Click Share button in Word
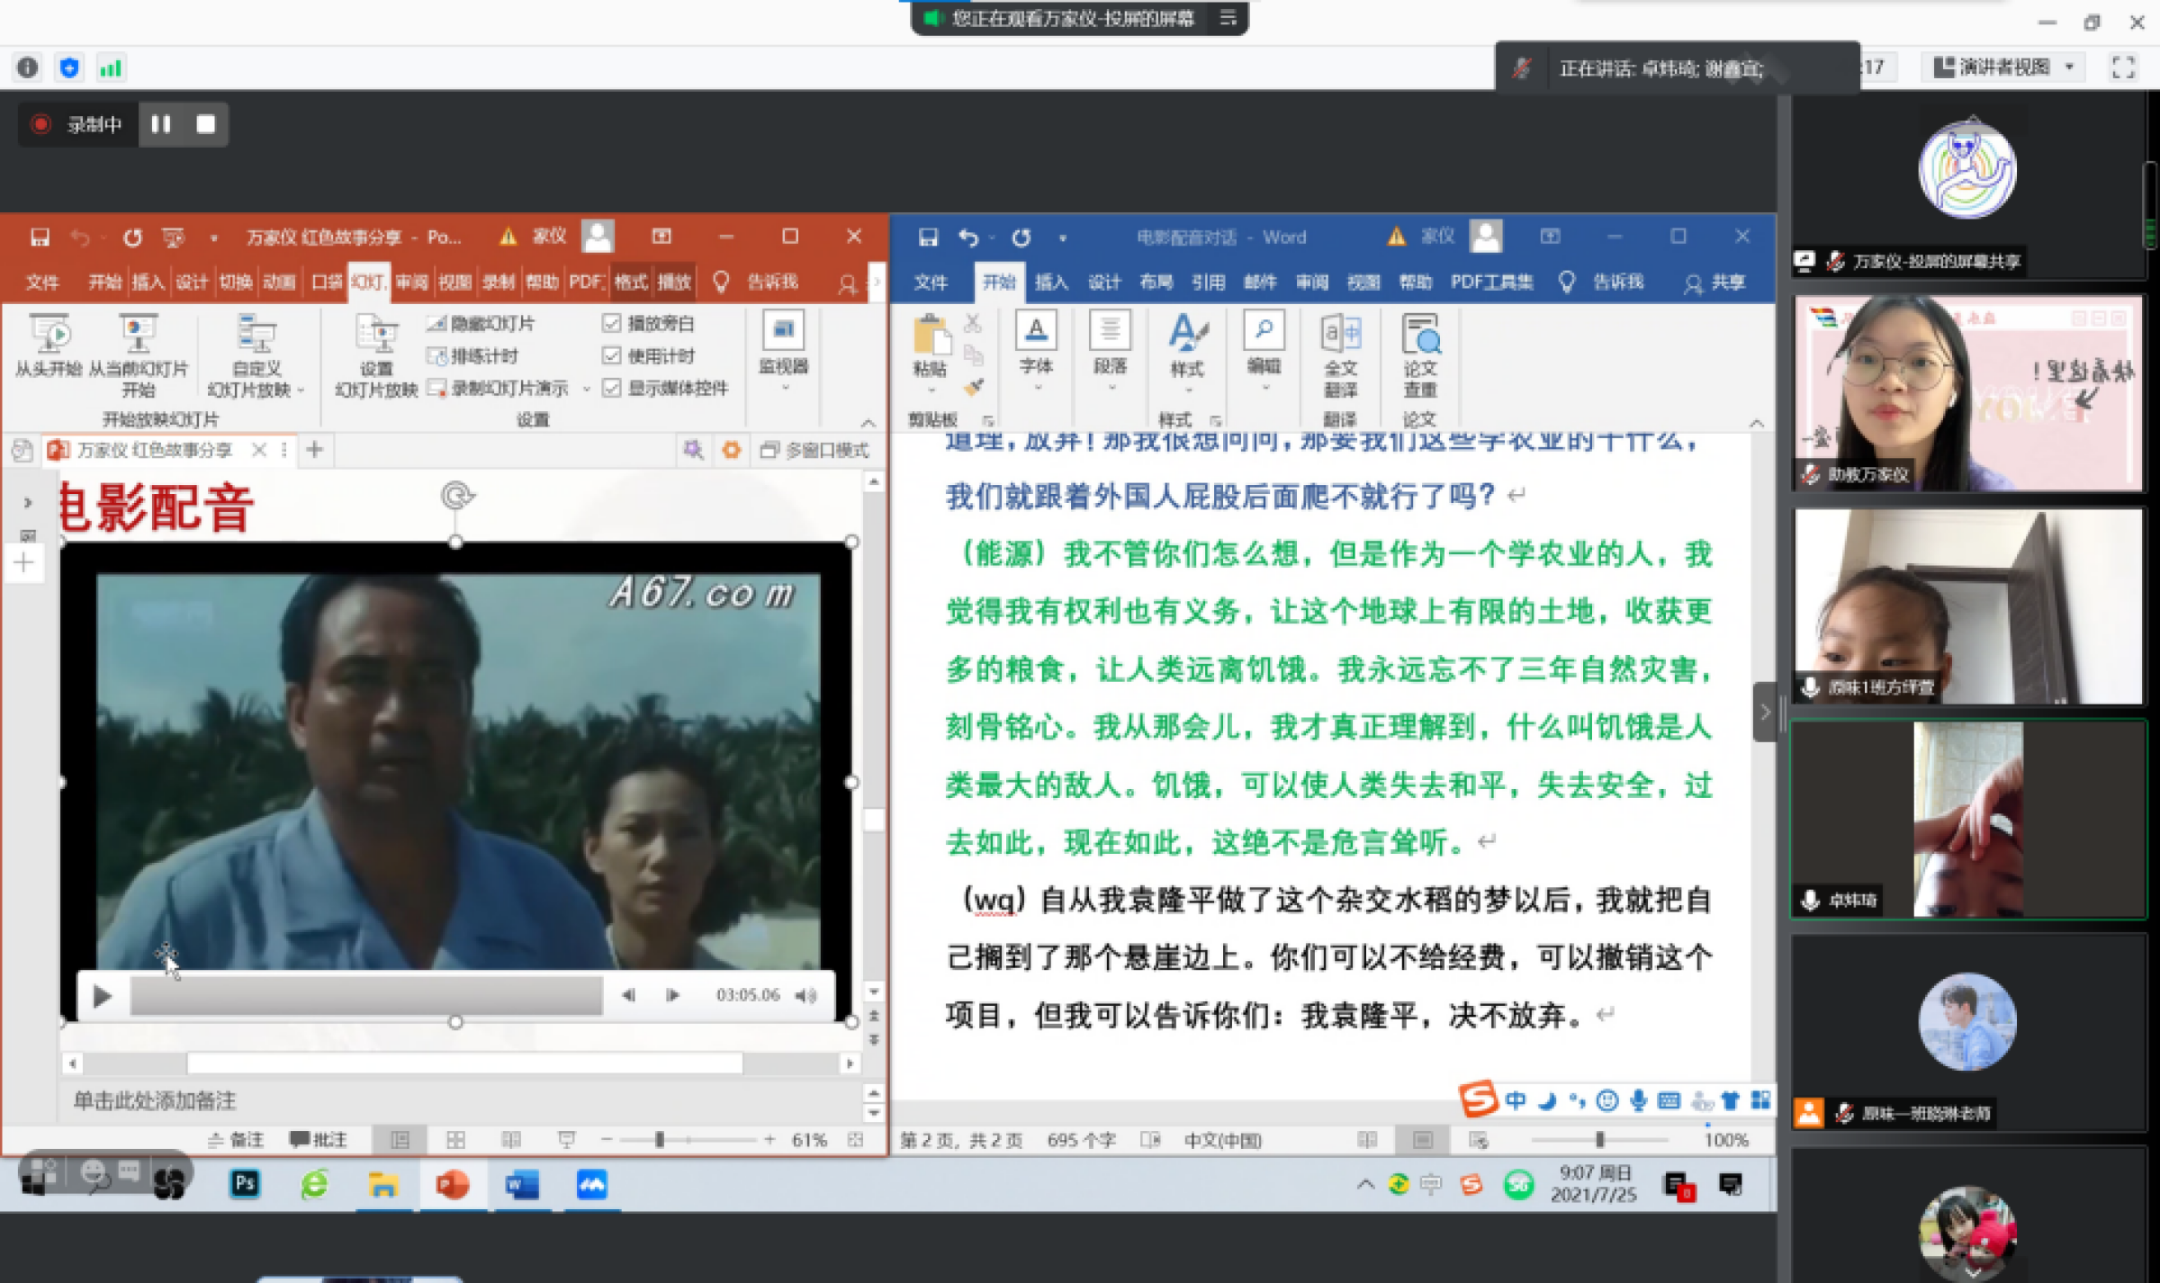The height and width of the screenshot is (1283, 2160). [1715, 283]
